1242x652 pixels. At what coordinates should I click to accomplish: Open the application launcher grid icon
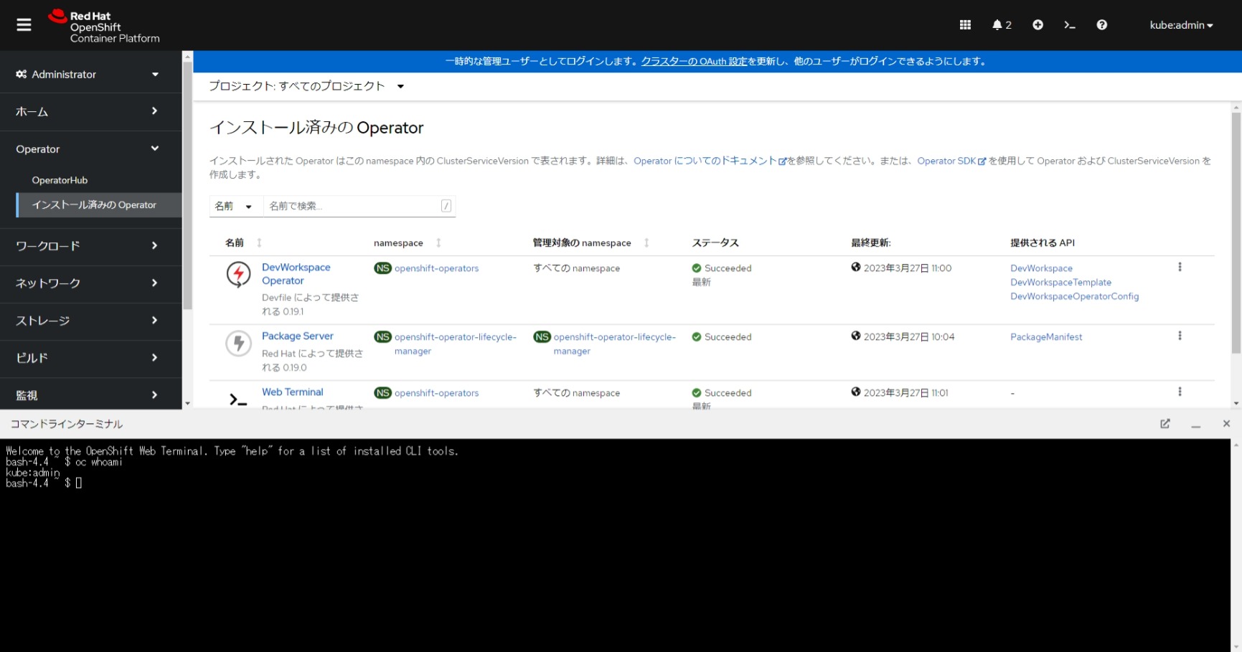[x=964, y=24]
